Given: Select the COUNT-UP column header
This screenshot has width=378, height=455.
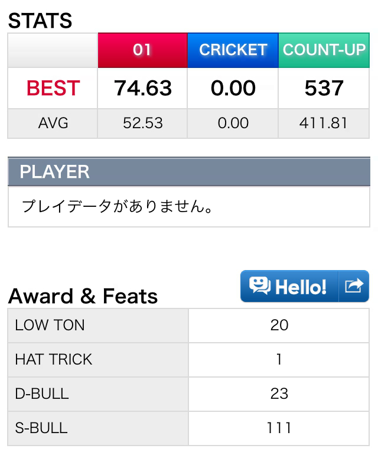Looking at the screenshot, I should [x=324, y=50].
